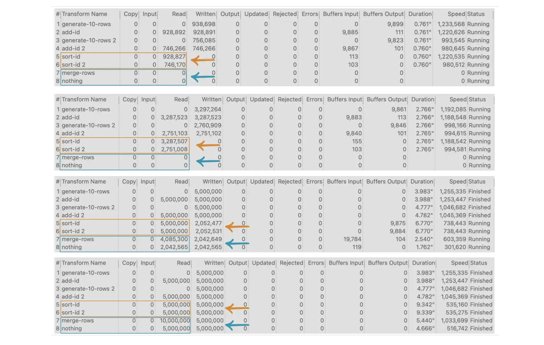Click the blue arrow in the topmost table
This screenshot has height=345, width=544.
click(x=202, y=77)
